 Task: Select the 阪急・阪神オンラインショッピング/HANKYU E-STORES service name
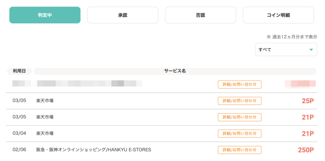[94, 150]
